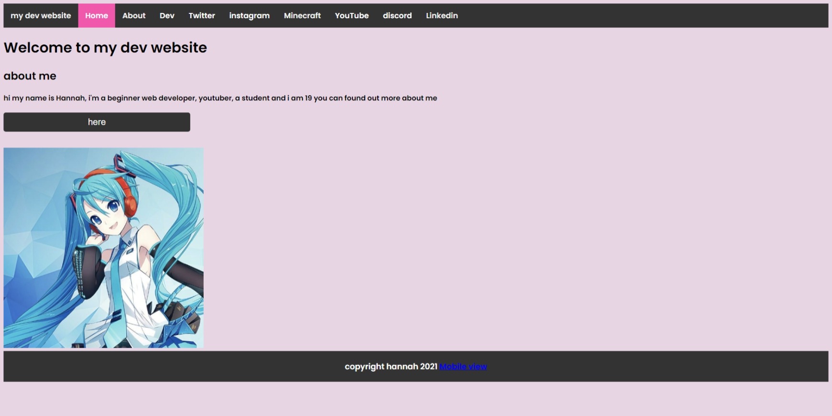Viewport: 832px width, 416px height.
Task: Click the 'copyright hannah 2021' footer text
Action: [391, 367]
